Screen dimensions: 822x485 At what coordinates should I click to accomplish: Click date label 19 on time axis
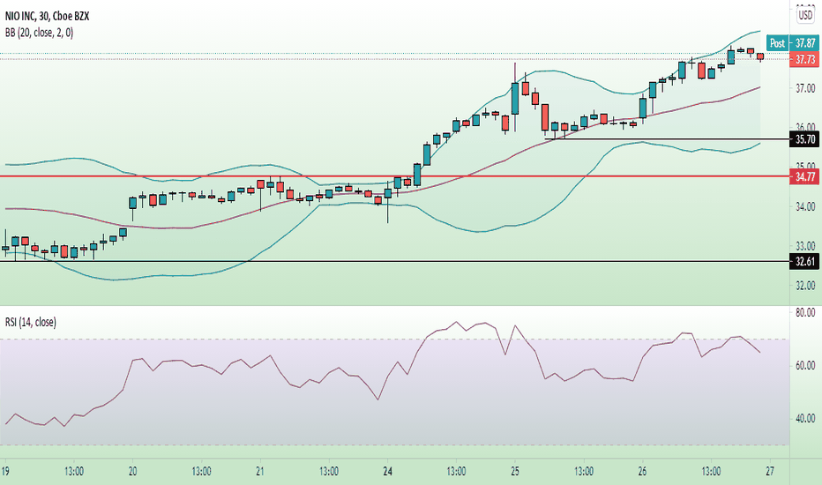coord(6,472)
